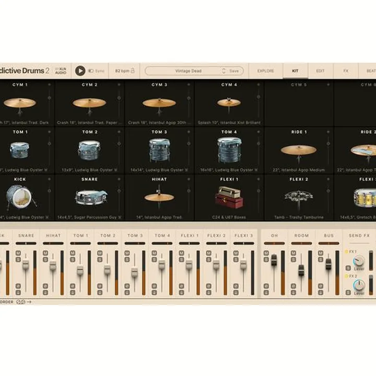Click the FX 2 Level knob

click(x=359, y=285)
